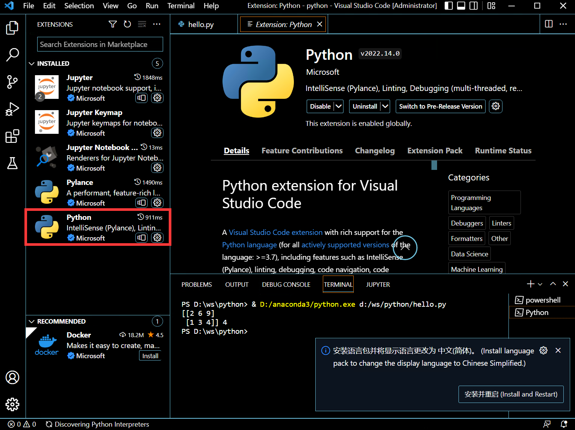This screenshot has width=575, height=430.
Task: Open notification gear for language pack
Action: click(x=543, y=350)
